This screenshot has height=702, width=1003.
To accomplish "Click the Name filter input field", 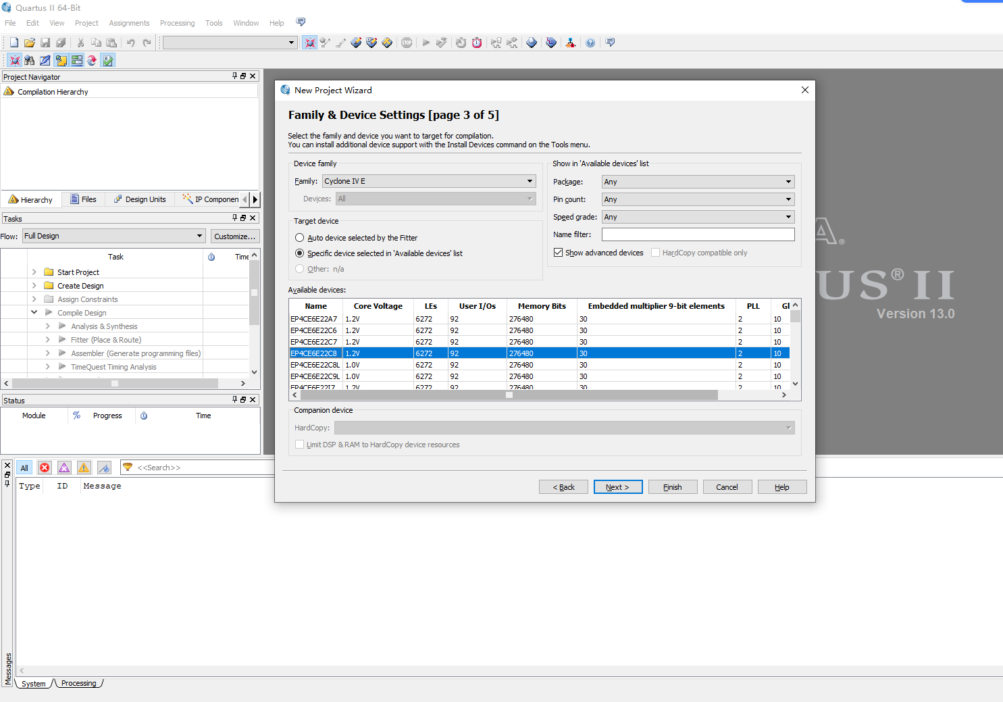I will [x=698, y=234].
